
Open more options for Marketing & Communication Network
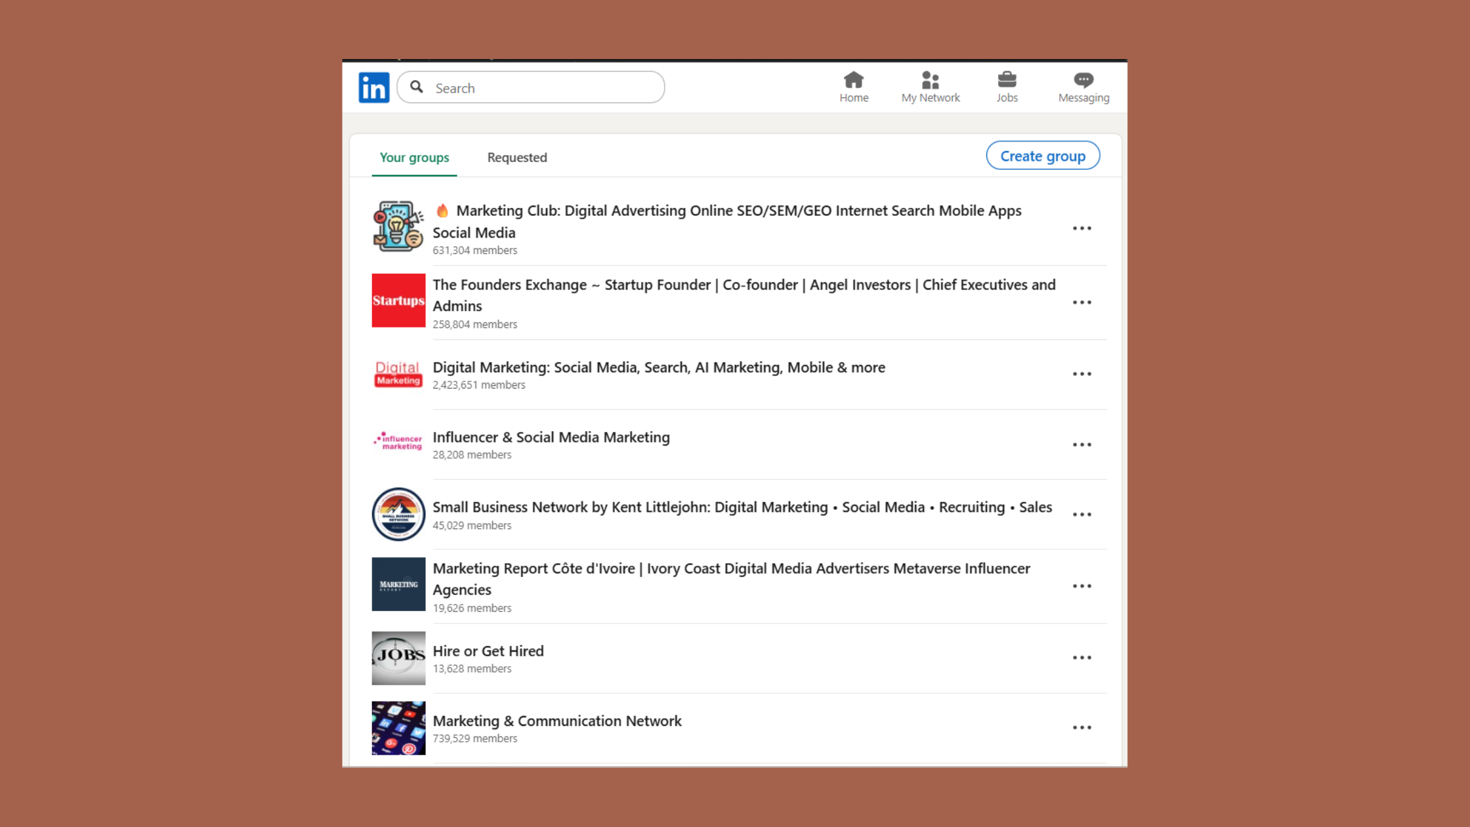click(x=1082, y=728)
